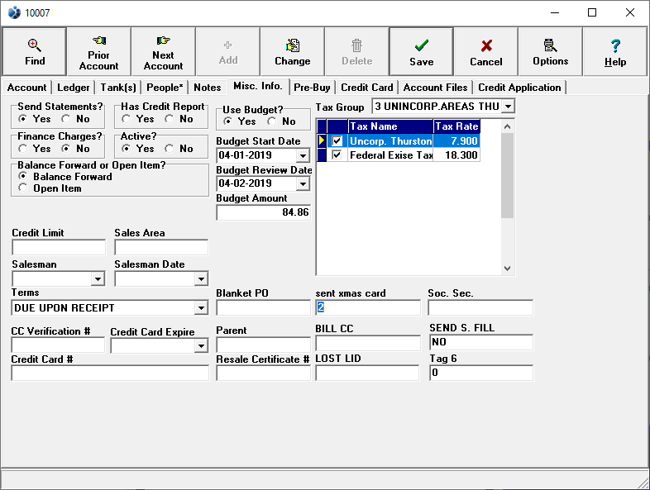Open Help with question mark icon
The height and width of the screenshot is (490, 650).
point(615,51)
